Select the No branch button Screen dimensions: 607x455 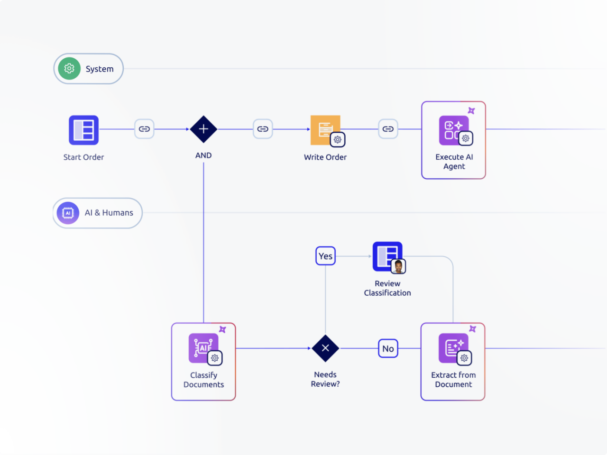[x=388, y=348]
